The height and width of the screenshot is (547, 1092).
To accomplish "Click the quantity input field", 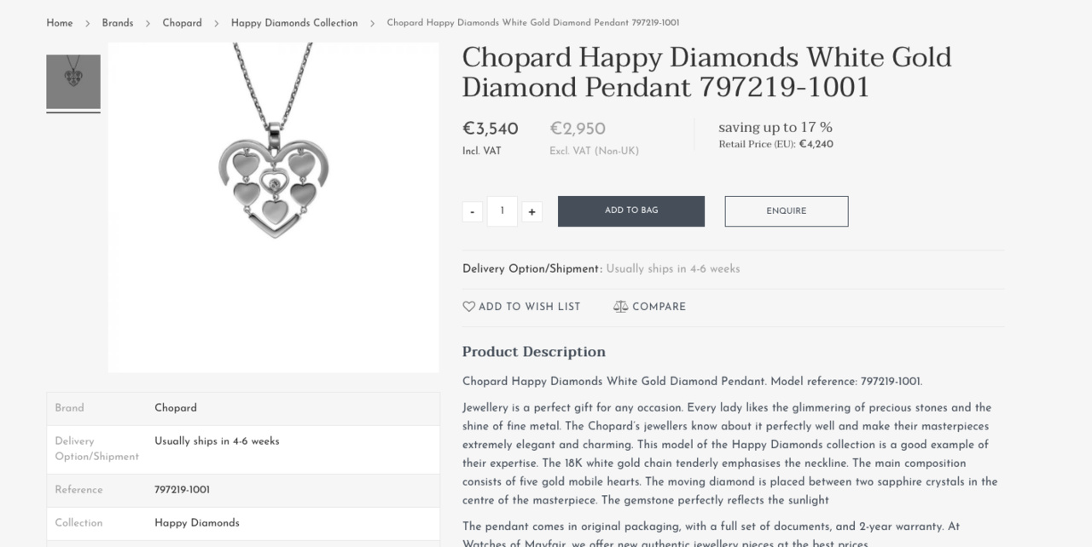I will pyautogui.click(x=502, y=211).
